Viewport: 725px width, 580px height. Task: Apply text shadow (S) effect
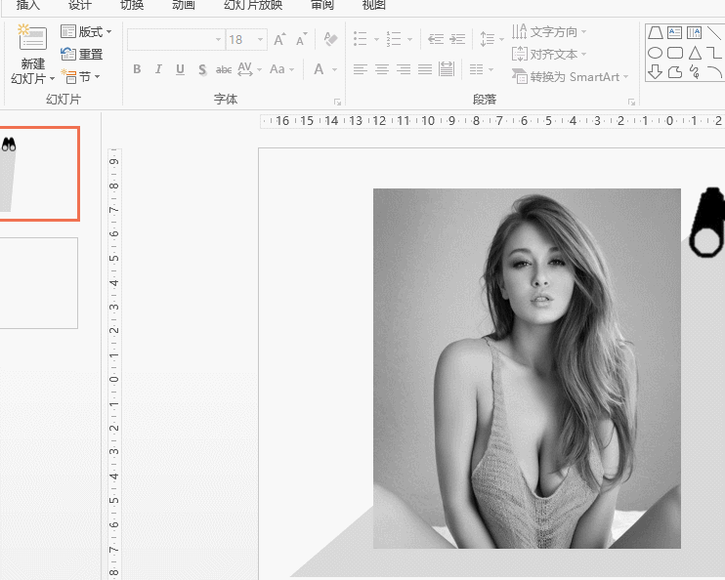click(x=201, y=69)
